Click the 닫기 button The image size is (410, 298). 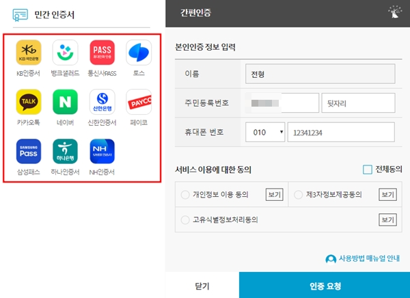202,285
